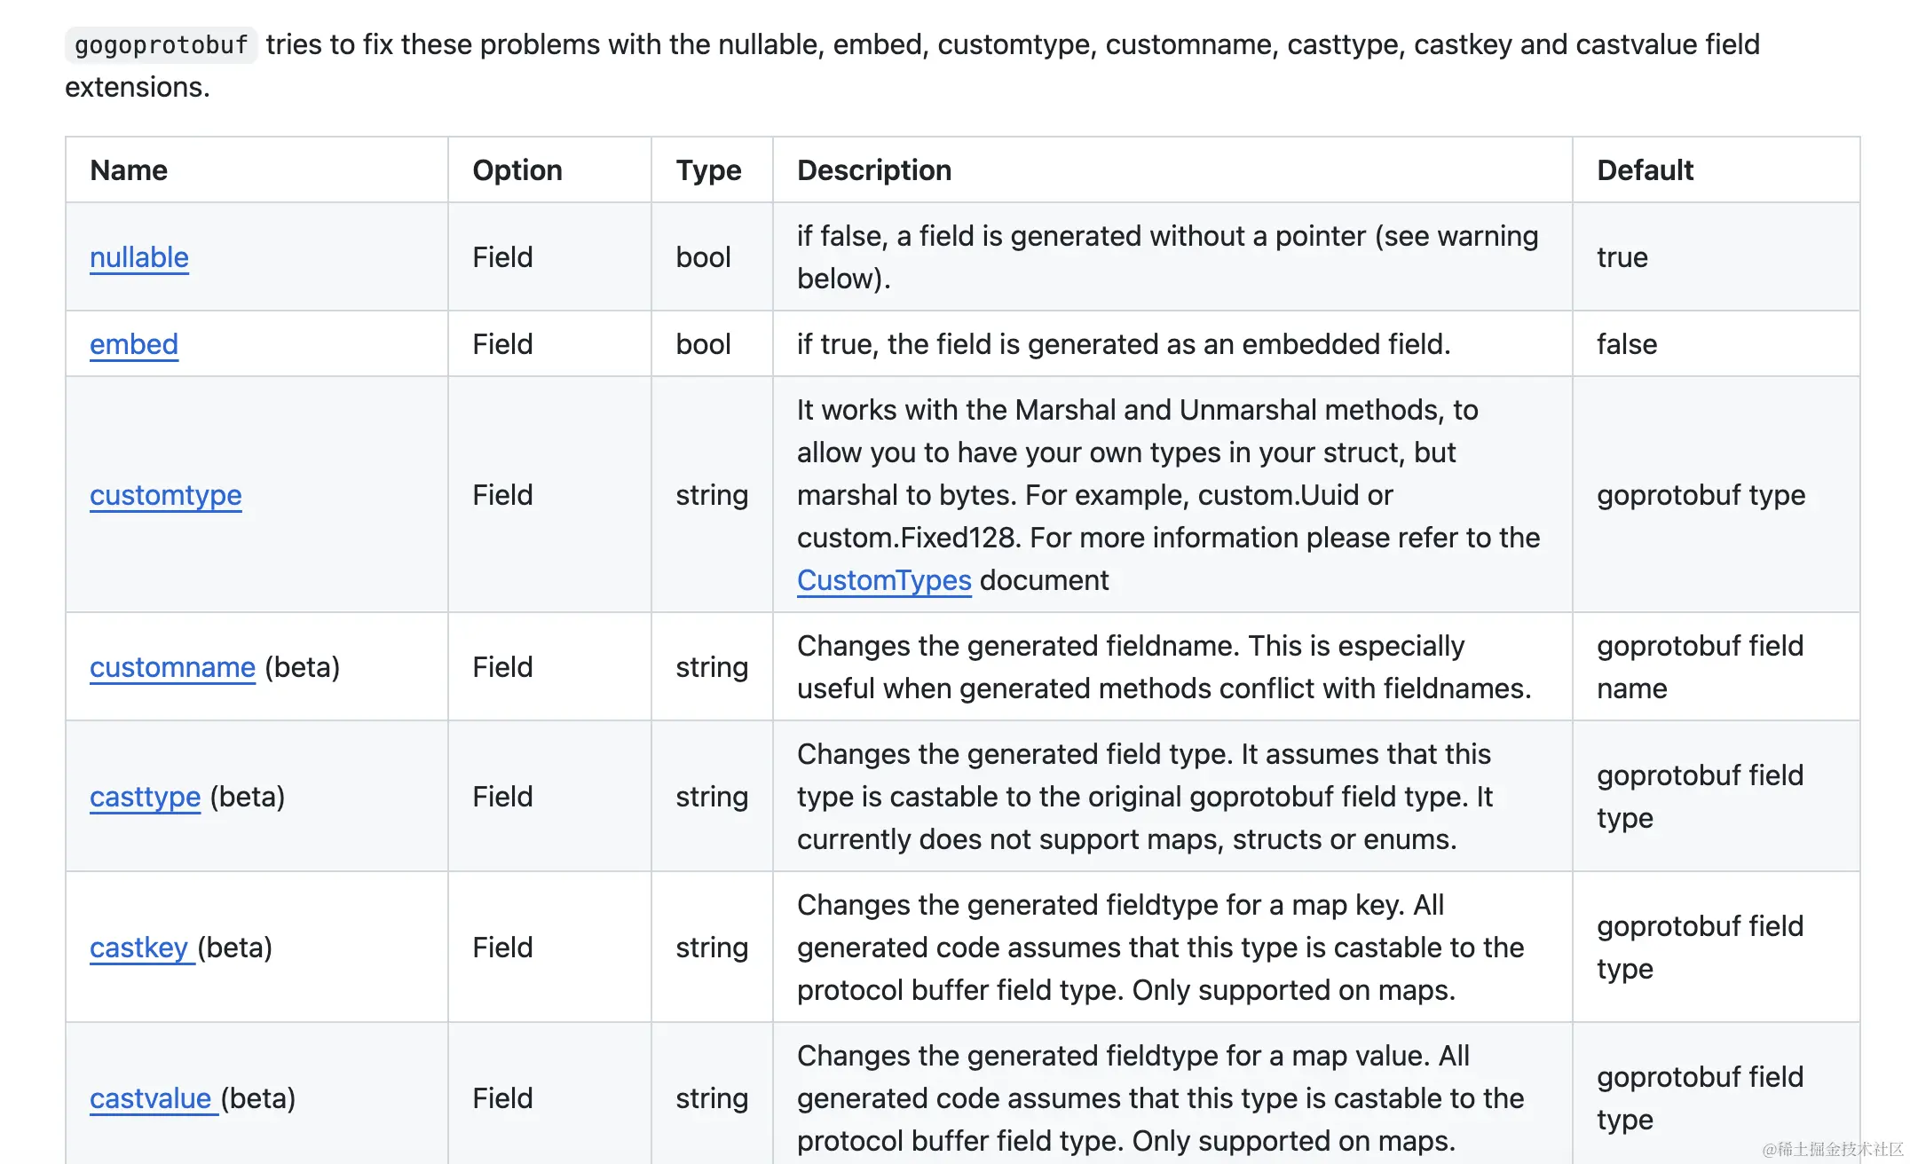Follow the customtype link
Image resolution: width=1910 pixels, height=1164 pixels.
pos(165,495)
